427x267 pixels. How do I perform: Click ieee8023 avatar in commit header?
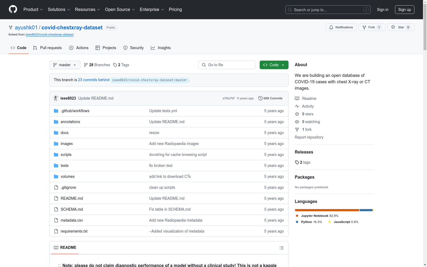[x=56, y=98]
